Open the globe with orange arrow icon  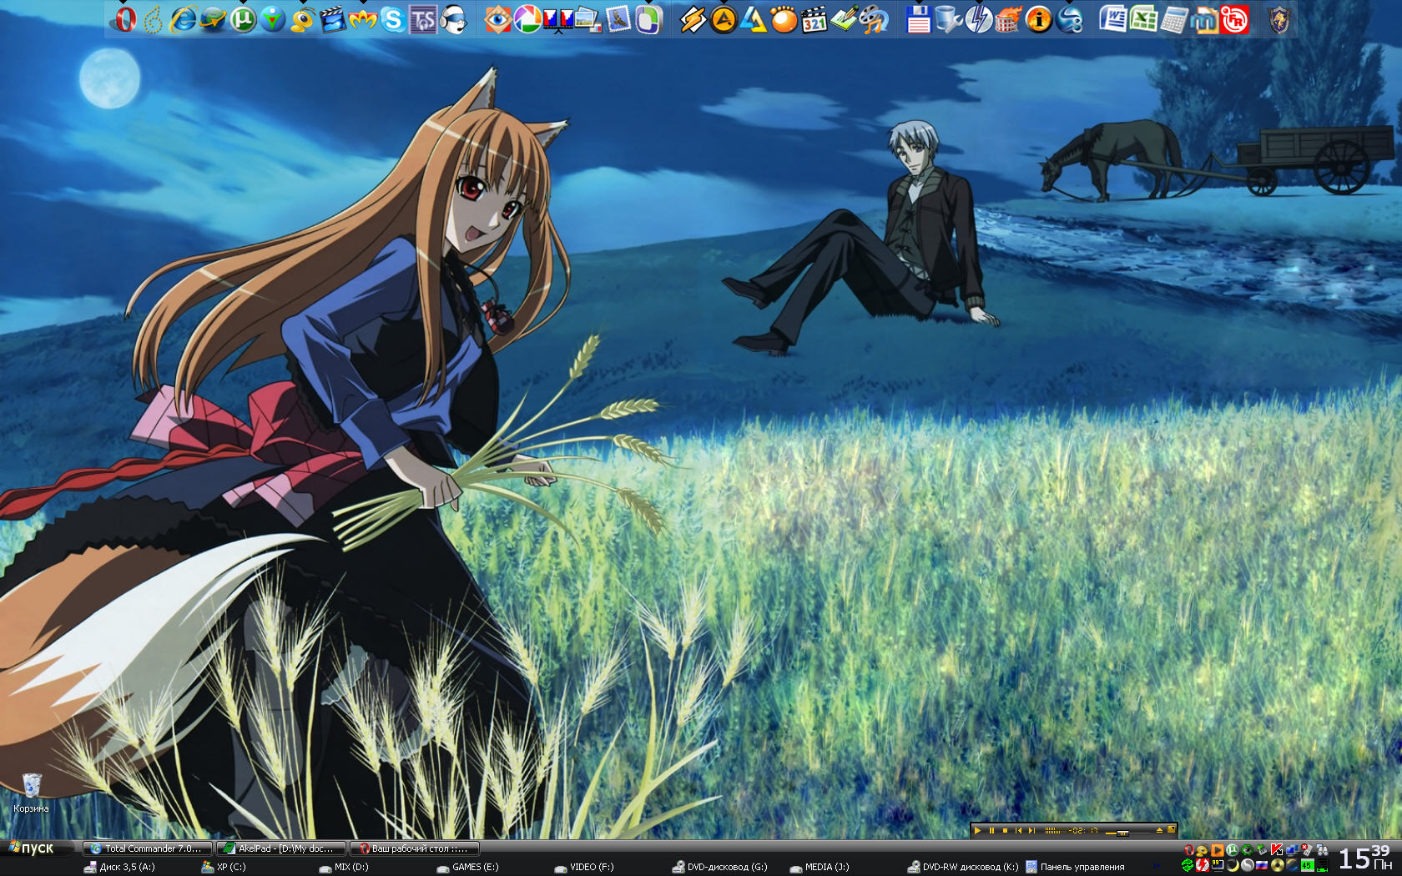click(x=213, y=18)
